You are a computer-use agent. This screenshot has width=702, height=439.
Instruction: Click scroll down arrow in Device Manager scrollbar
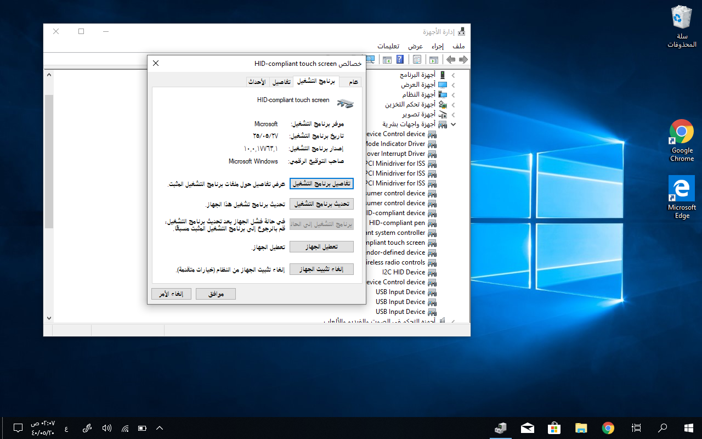[49, 318]
